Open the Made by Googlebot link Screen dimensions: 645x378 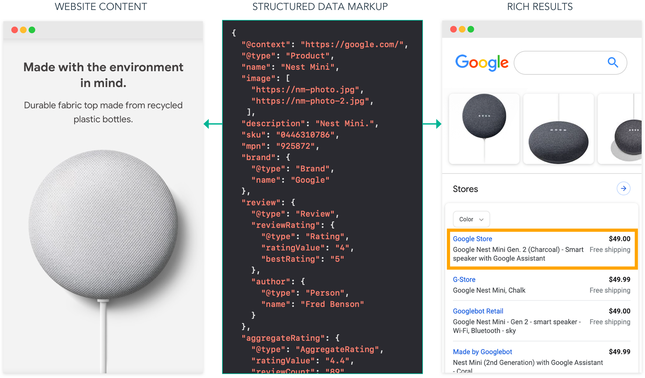tap(482, 352)
